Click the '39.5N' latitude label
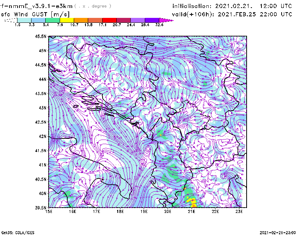Image resolution: width=304 pixels, height=235 pixels. click(x=41, y=208)
